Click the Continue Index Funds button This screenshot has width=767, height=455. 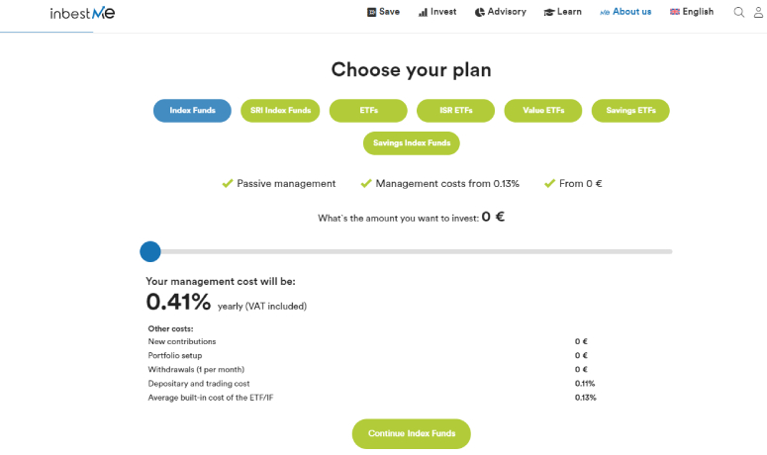(x=412, y=433)
